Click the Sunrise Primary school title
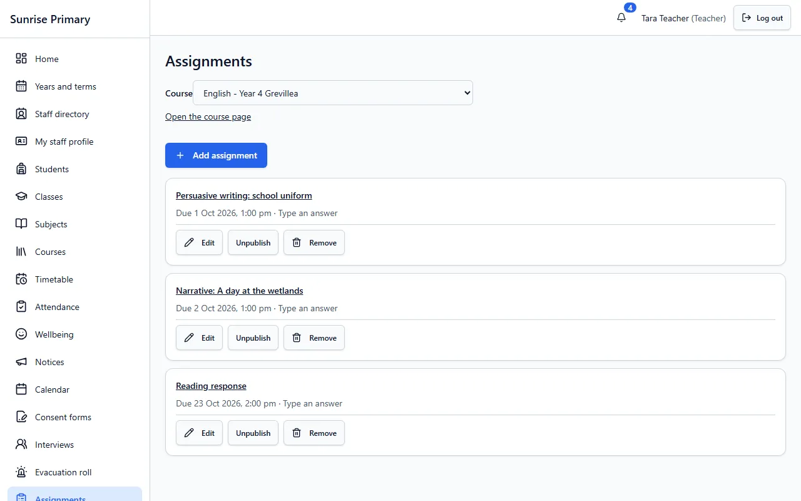 (50, 19)
